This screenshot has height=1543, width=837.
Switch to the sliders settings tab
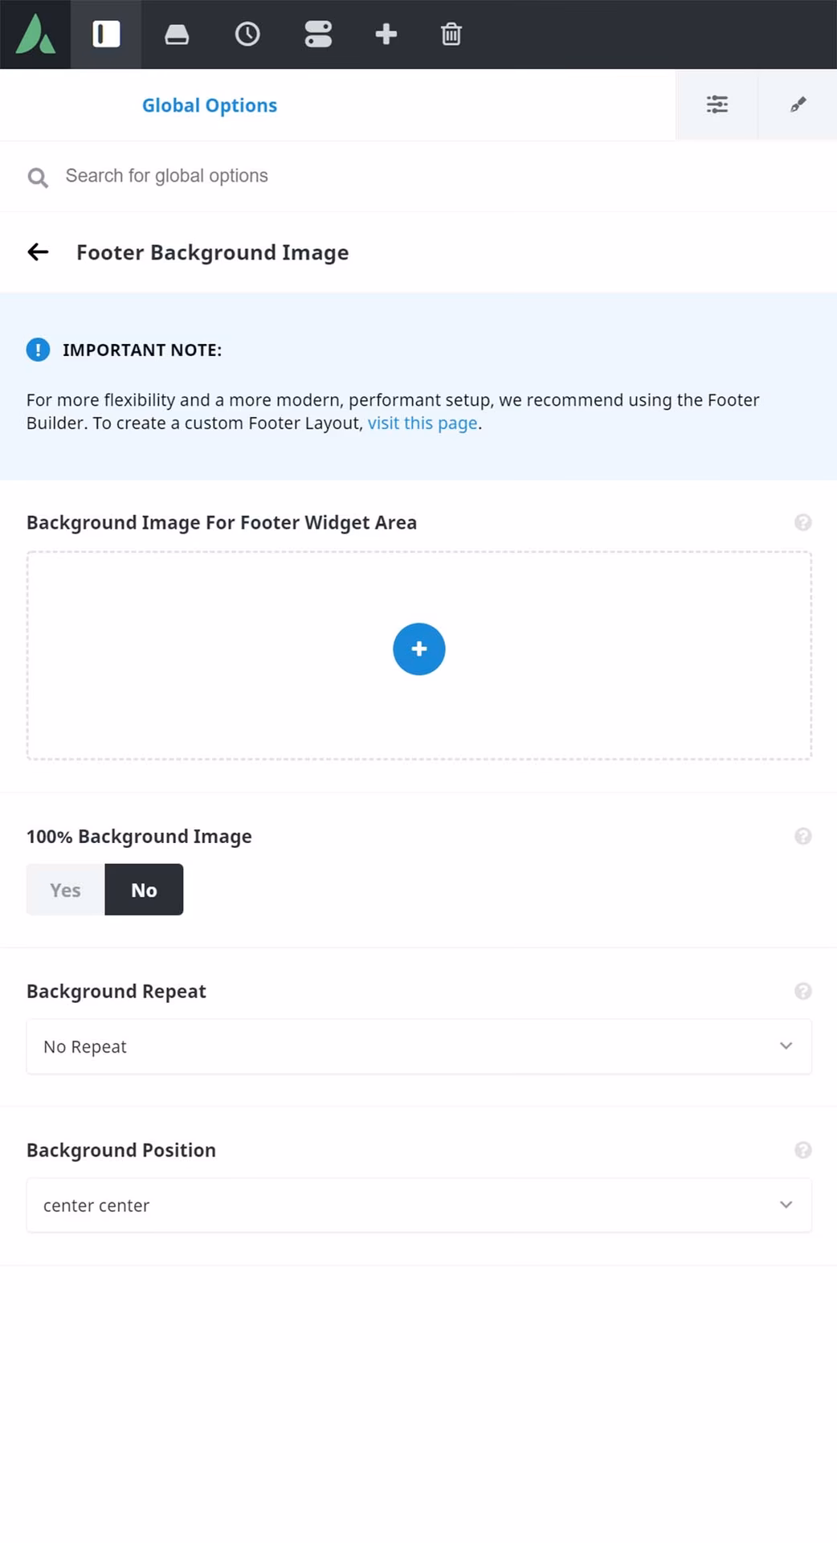pyautogui.click(x=716, y=104)
